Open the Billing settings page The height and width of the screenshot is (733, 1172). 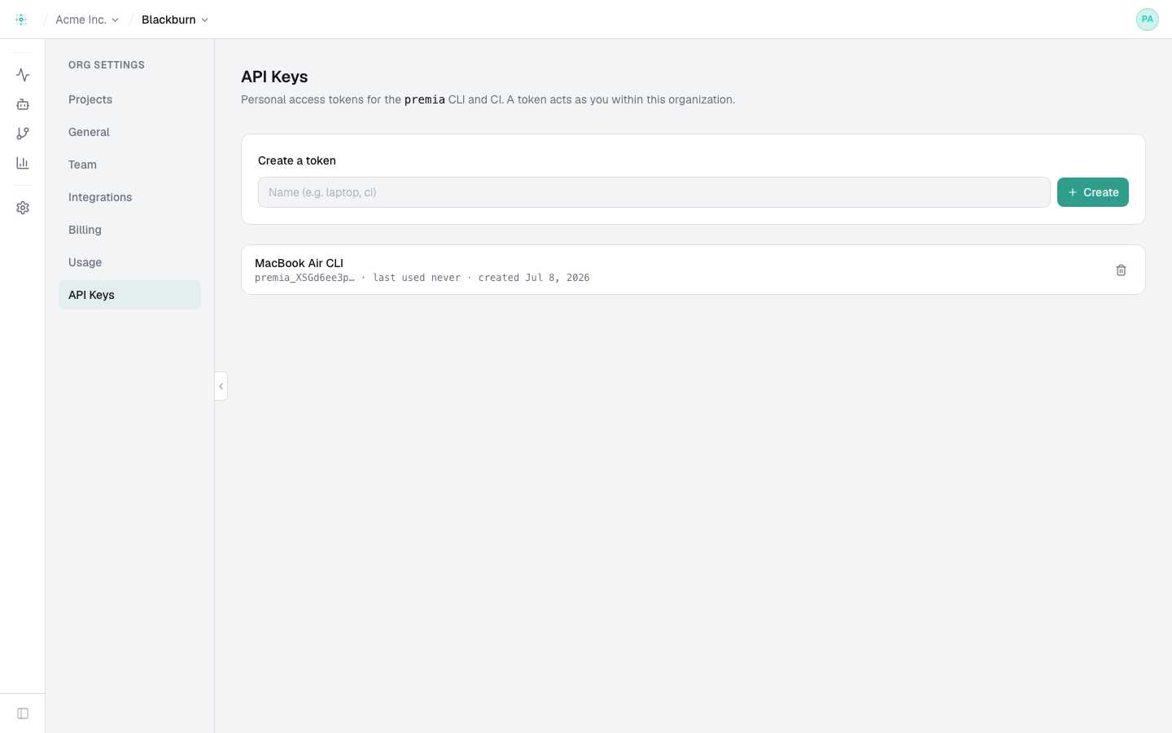[x=129, y=230]
